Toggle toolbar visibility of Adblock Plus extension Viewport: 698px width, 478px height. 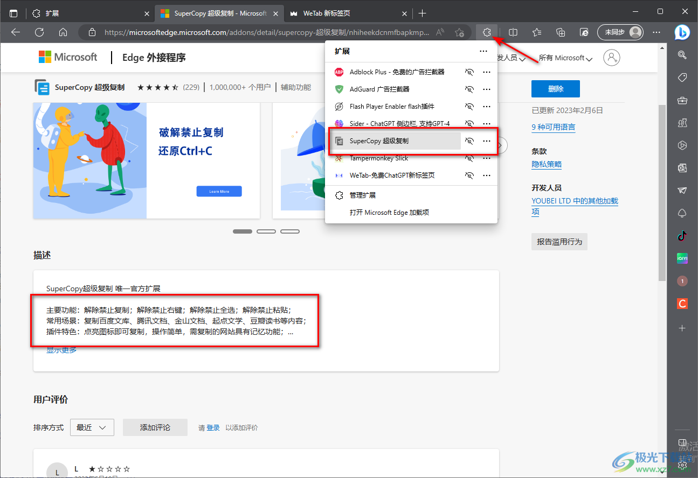click(x=469, y=72)
